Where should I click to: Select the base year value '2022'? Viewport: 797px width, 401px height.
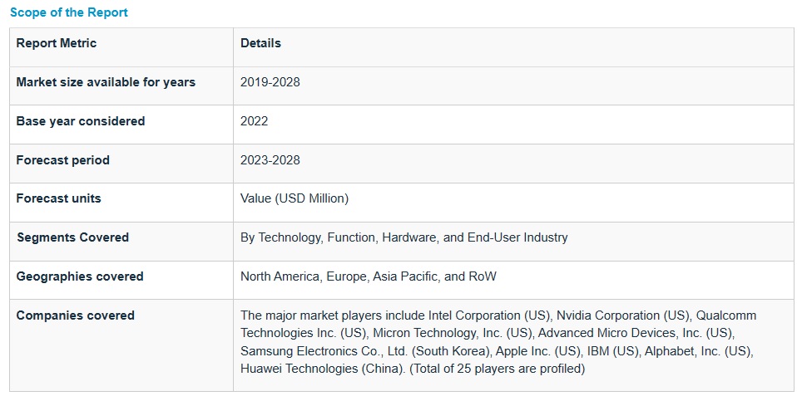[x=255, y=121]
